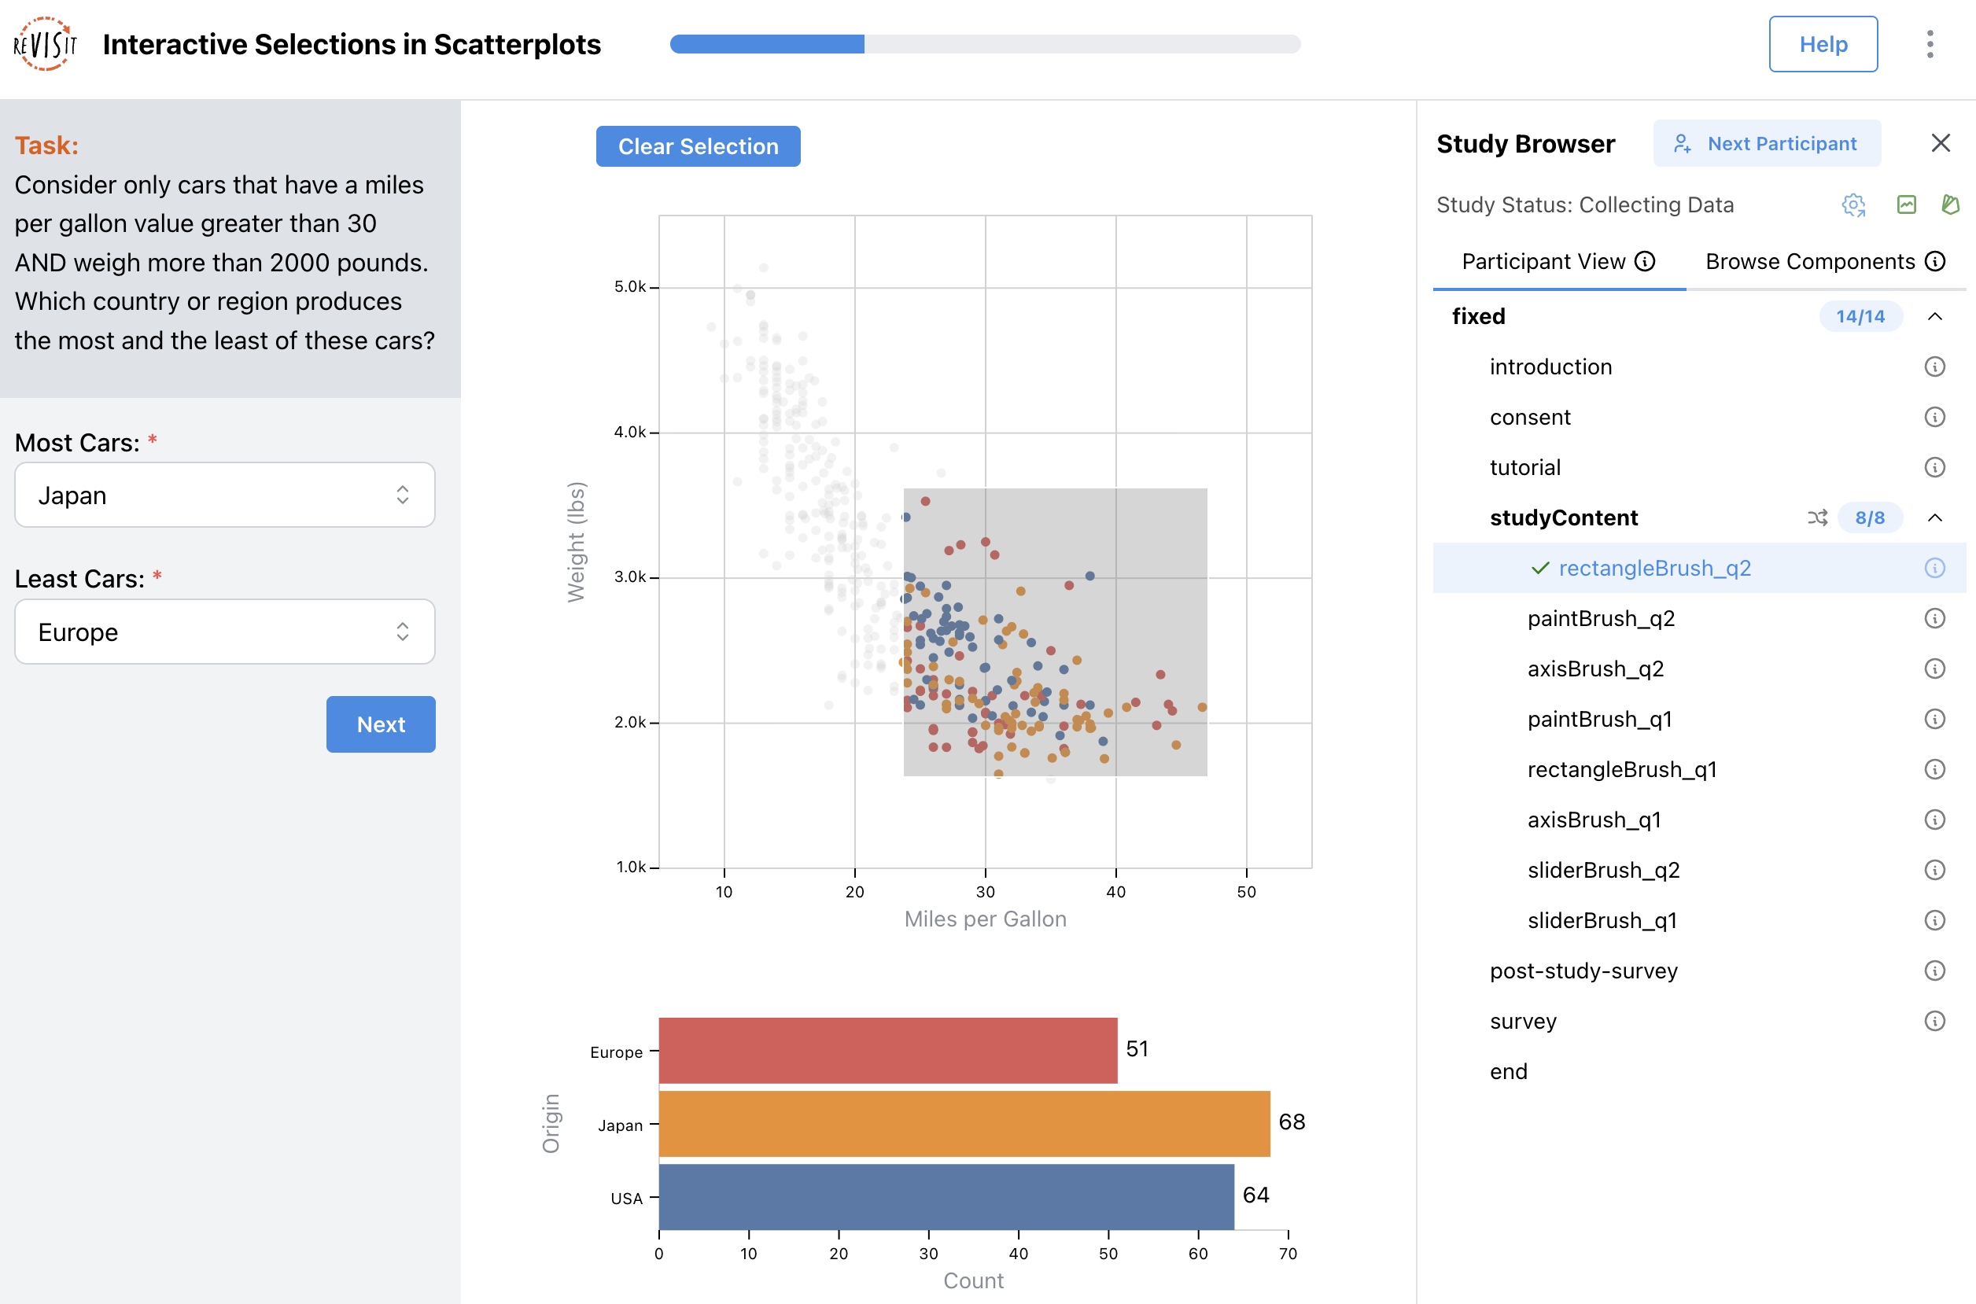
Task: Show info for post-study-survey
Action: (x=1934, y=971)
